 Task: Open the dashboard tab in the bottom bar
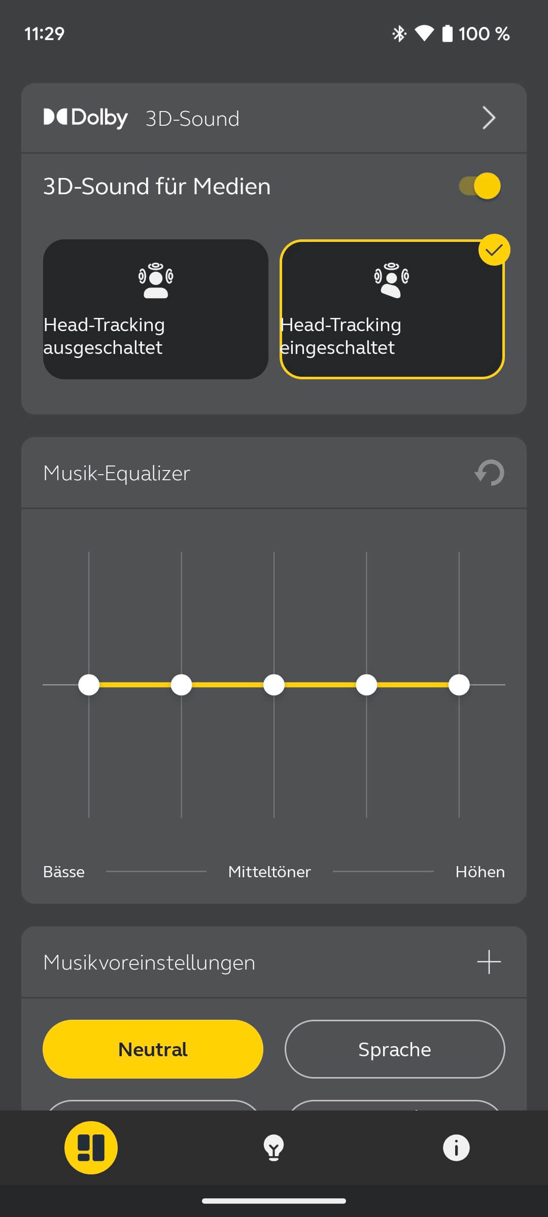click(91, 1148)
